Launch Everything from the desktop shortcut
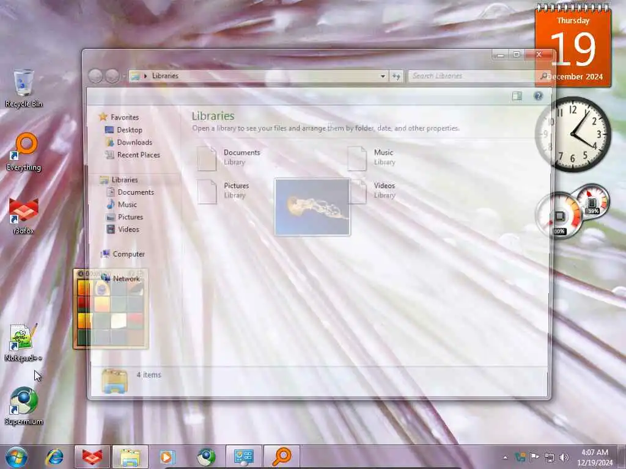This screenshot has height=469, width=626. pyautogui.click(x=24, y=152)
